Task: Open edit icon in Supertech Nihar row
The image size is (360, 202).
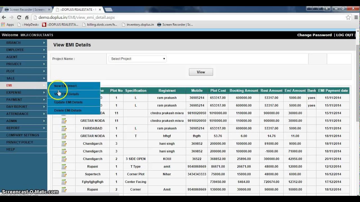Action: tap(64, 174)
